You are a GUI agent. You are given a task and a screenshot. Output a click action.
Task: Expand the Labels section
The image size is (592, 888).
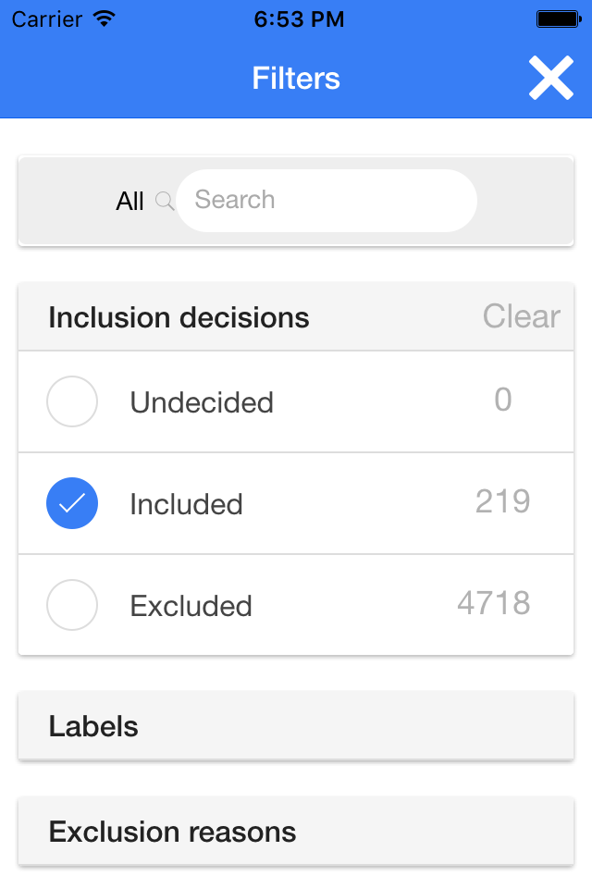pyautogui.click(x=296, y=725)
